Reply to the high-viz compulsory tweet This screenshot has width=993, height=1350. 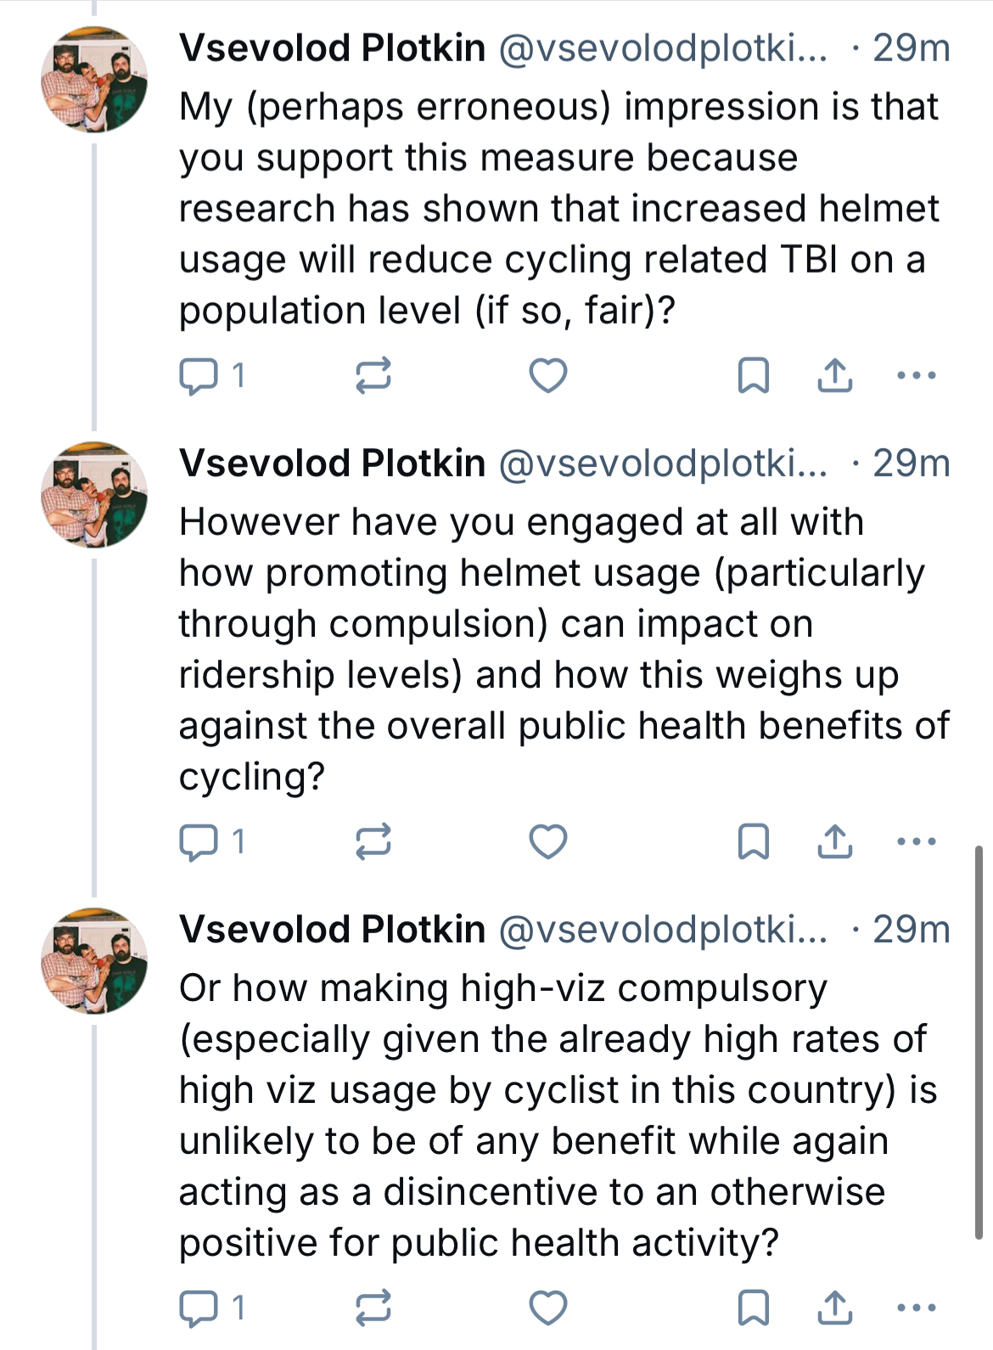tap(199, 1308)
